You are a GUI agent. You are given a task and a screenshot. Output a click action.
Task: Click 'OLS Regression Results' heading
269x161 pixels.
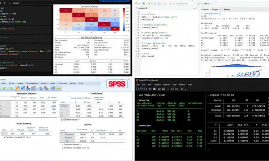[x=91, y=37]
